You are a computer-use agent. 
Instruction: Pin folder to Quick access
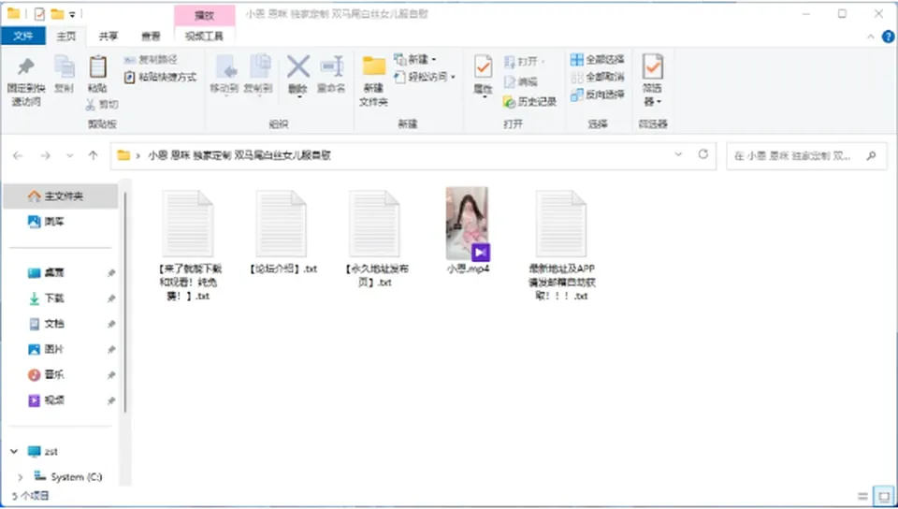click(x=26, y=81)
